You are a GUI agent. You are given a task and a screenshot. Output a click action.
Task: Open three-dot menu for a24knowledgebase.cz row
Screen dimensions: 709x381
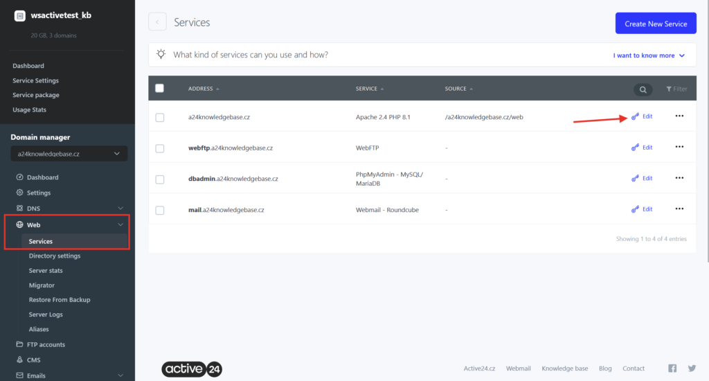tap(679, 116)
